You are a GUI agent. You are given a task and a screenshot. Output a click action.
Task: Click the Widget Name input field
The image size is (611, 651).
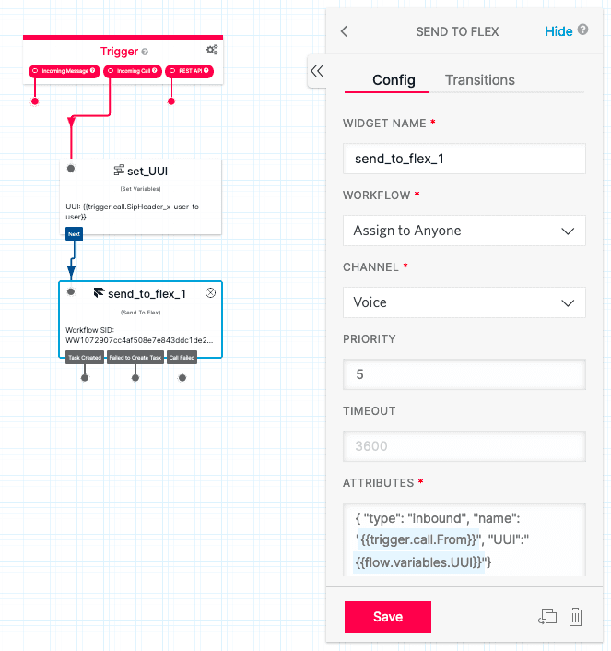point(464,159)
